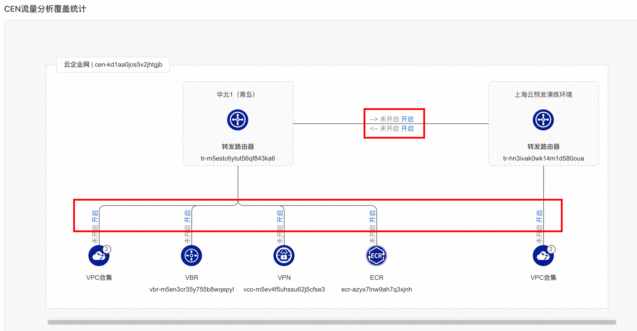Enable flow analysis on left VPC link
The width and height of the screenshot is (637, 331).
point(95,216)
